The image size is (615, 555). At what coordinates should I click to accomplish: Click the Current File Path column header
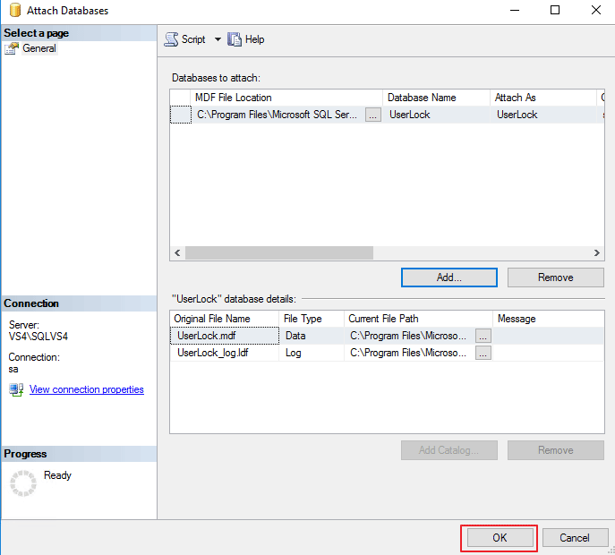pyautogui.click(x=418, y=319)
